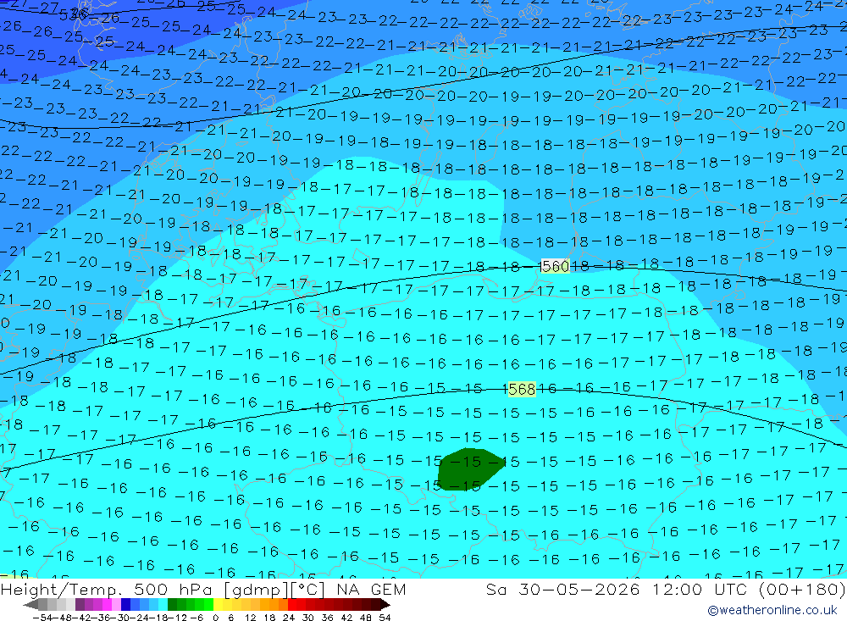The width and height of the screenshot is (847, 621).
Task: Click the 'Sa 30-05-2026 12:00 UTC' date text
Action: pos(618,589)
